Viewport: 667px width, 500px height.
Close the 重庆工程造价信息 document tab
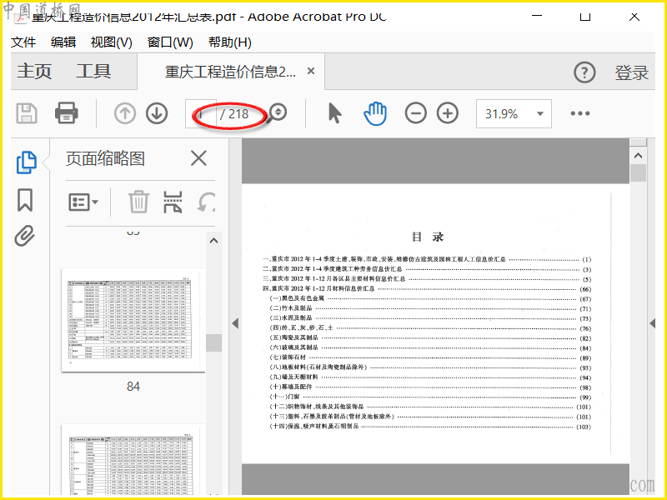tap(311, 71)
